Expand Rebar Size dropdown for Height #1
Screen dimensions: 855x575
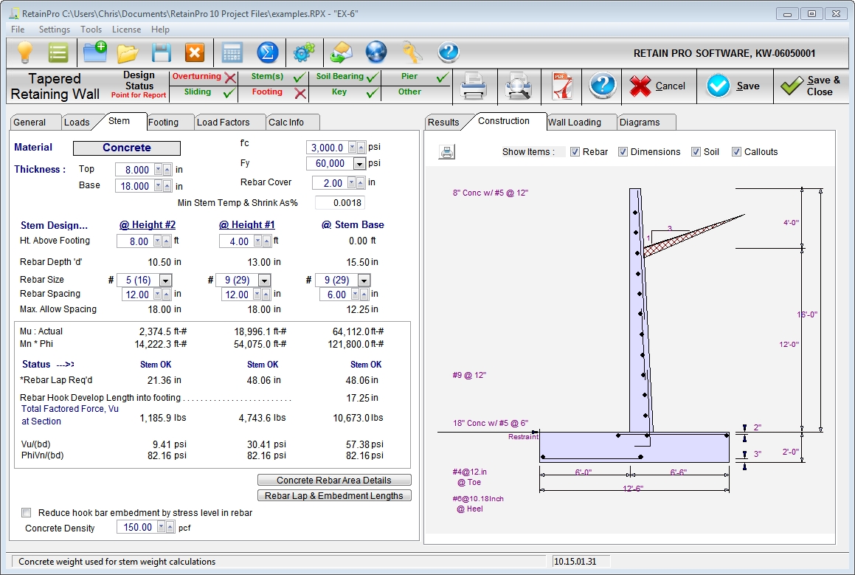click(x=264, y=280)
